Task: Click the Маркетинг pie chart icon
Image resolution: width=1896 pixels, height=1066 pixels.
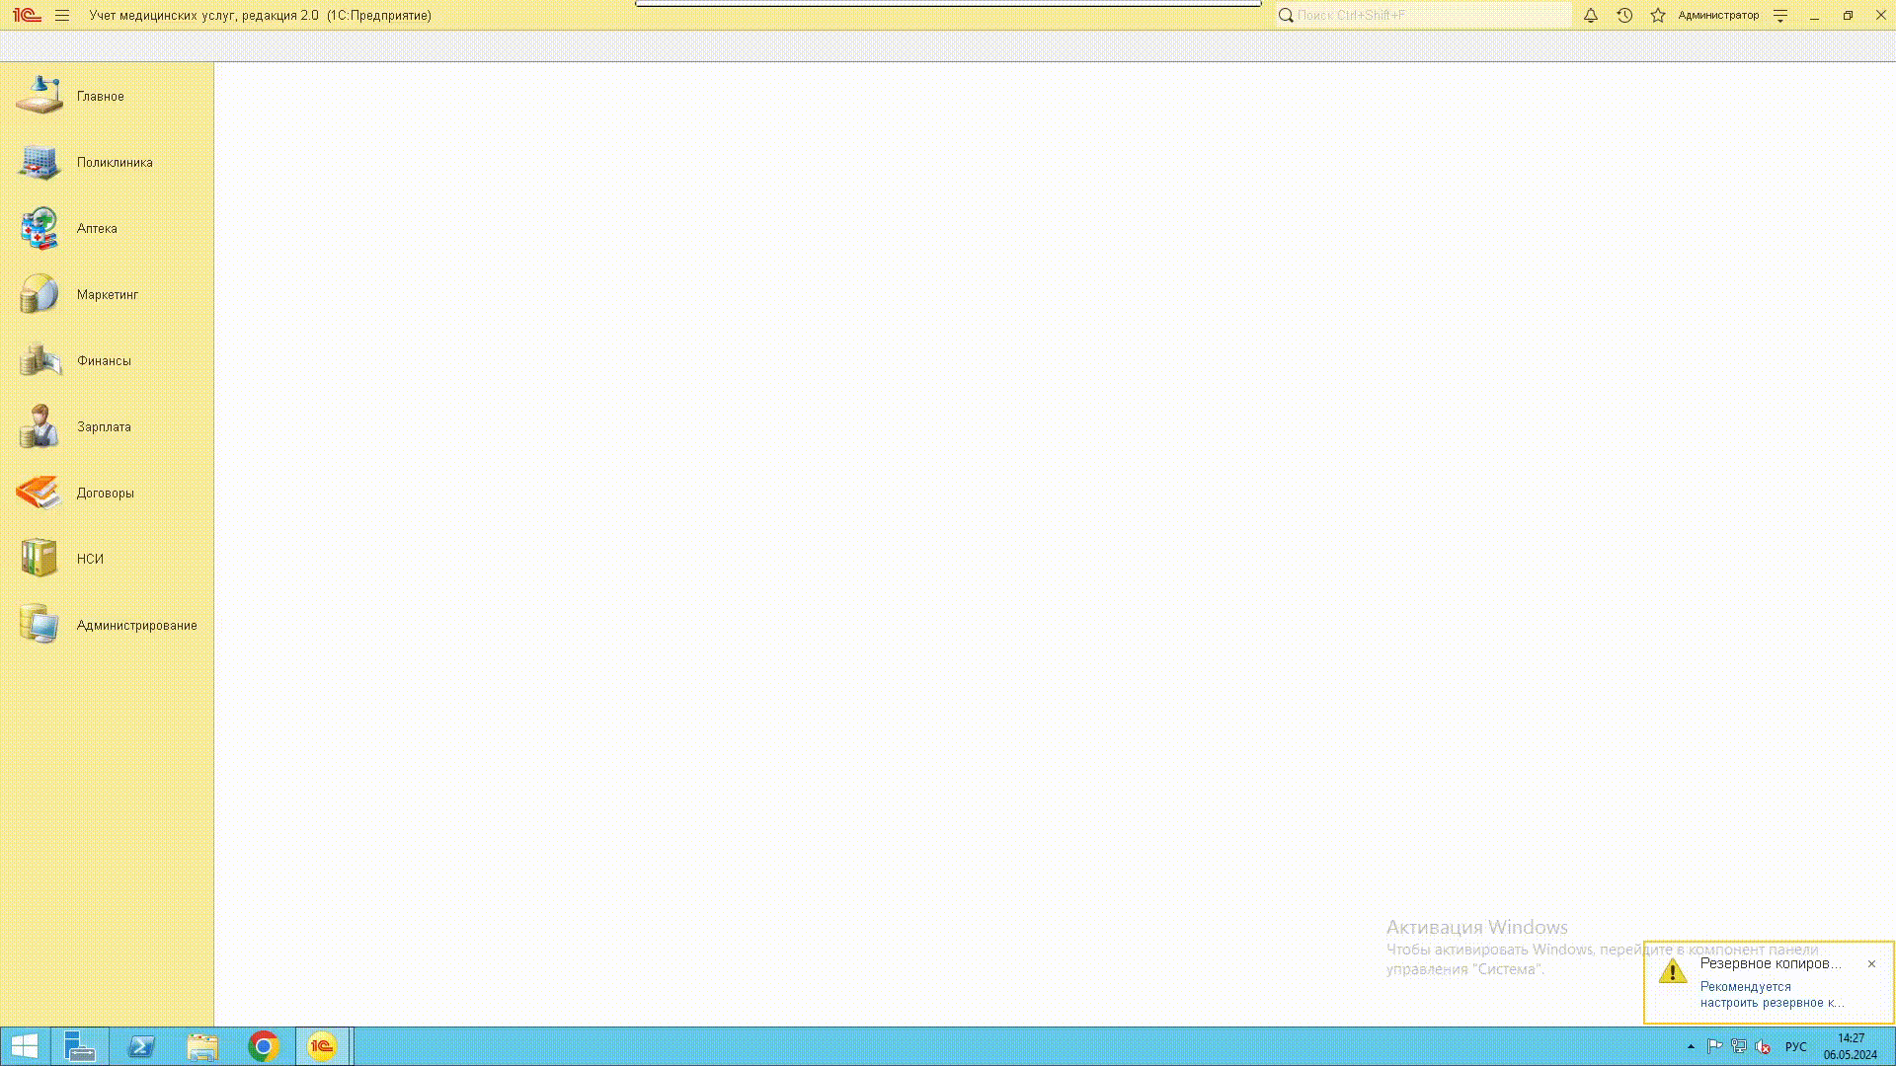Action: 39,294
